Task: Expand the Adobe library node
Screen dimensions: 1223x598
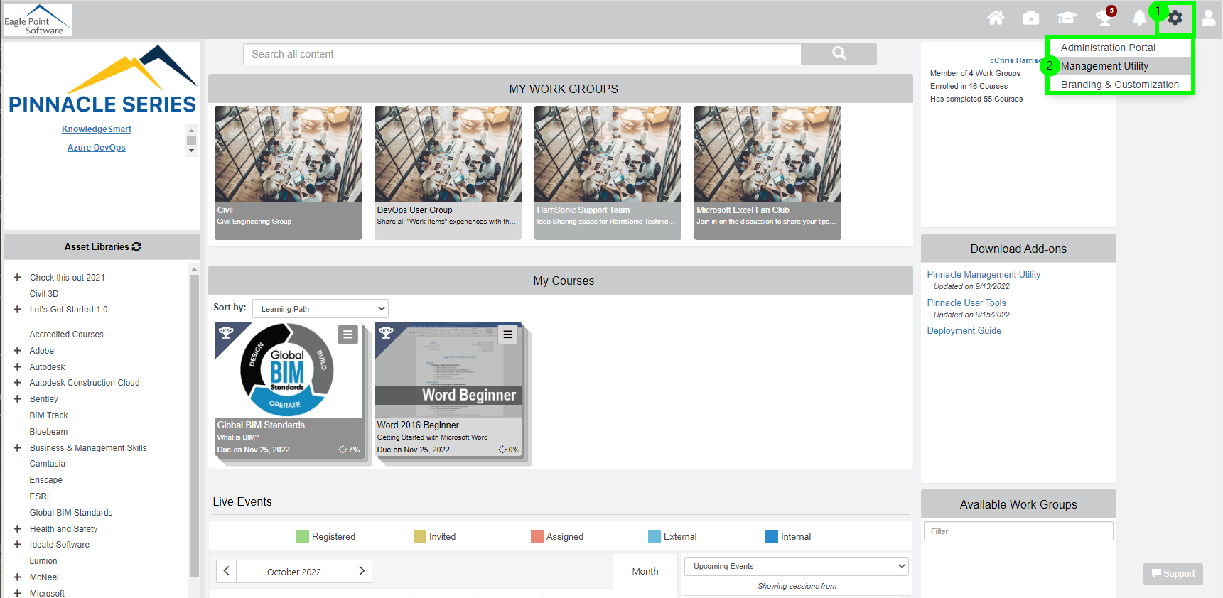Action: tap(17, 351)
